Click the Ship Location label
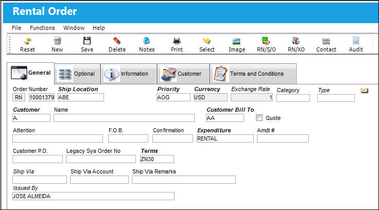The width and height of the screenshot is (379, 210). tap(78, 89)
